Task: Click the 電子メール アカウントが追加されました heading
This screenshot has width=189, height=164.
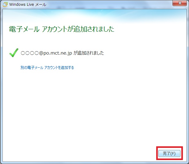Action: (62, 29)
